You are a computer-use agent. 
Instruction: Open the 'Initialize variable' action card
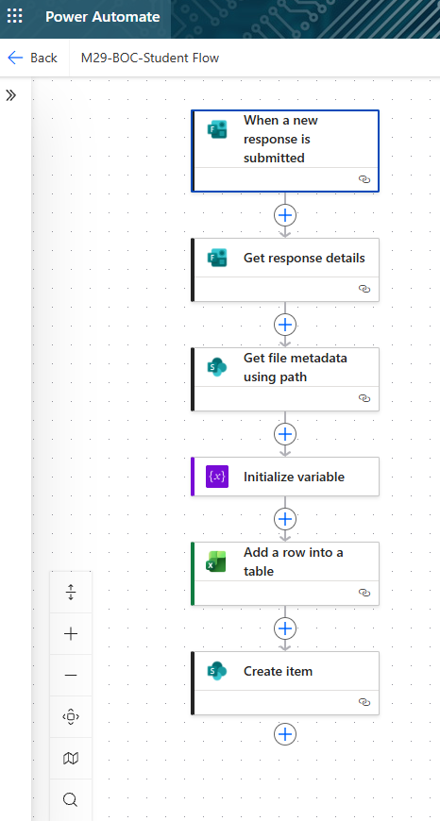[x=285, y=477]
